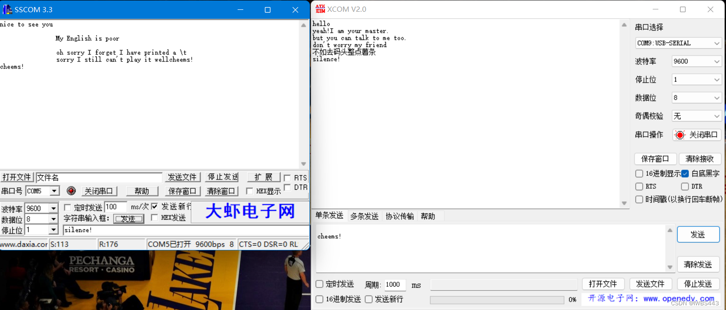The width and height of the screenshot is (726, 310).
Task: Click the 扩展 button in SSCOM
Action: tap(263, 177)
